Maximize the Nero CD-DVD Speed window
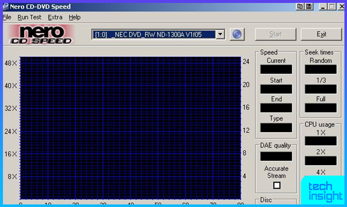The image size is (347, 207). tap(332, 7)
